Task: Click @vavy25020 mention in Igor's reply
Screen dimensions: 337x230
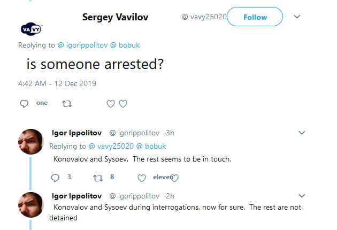Action: pyautogui.click(x=113, y=146)
